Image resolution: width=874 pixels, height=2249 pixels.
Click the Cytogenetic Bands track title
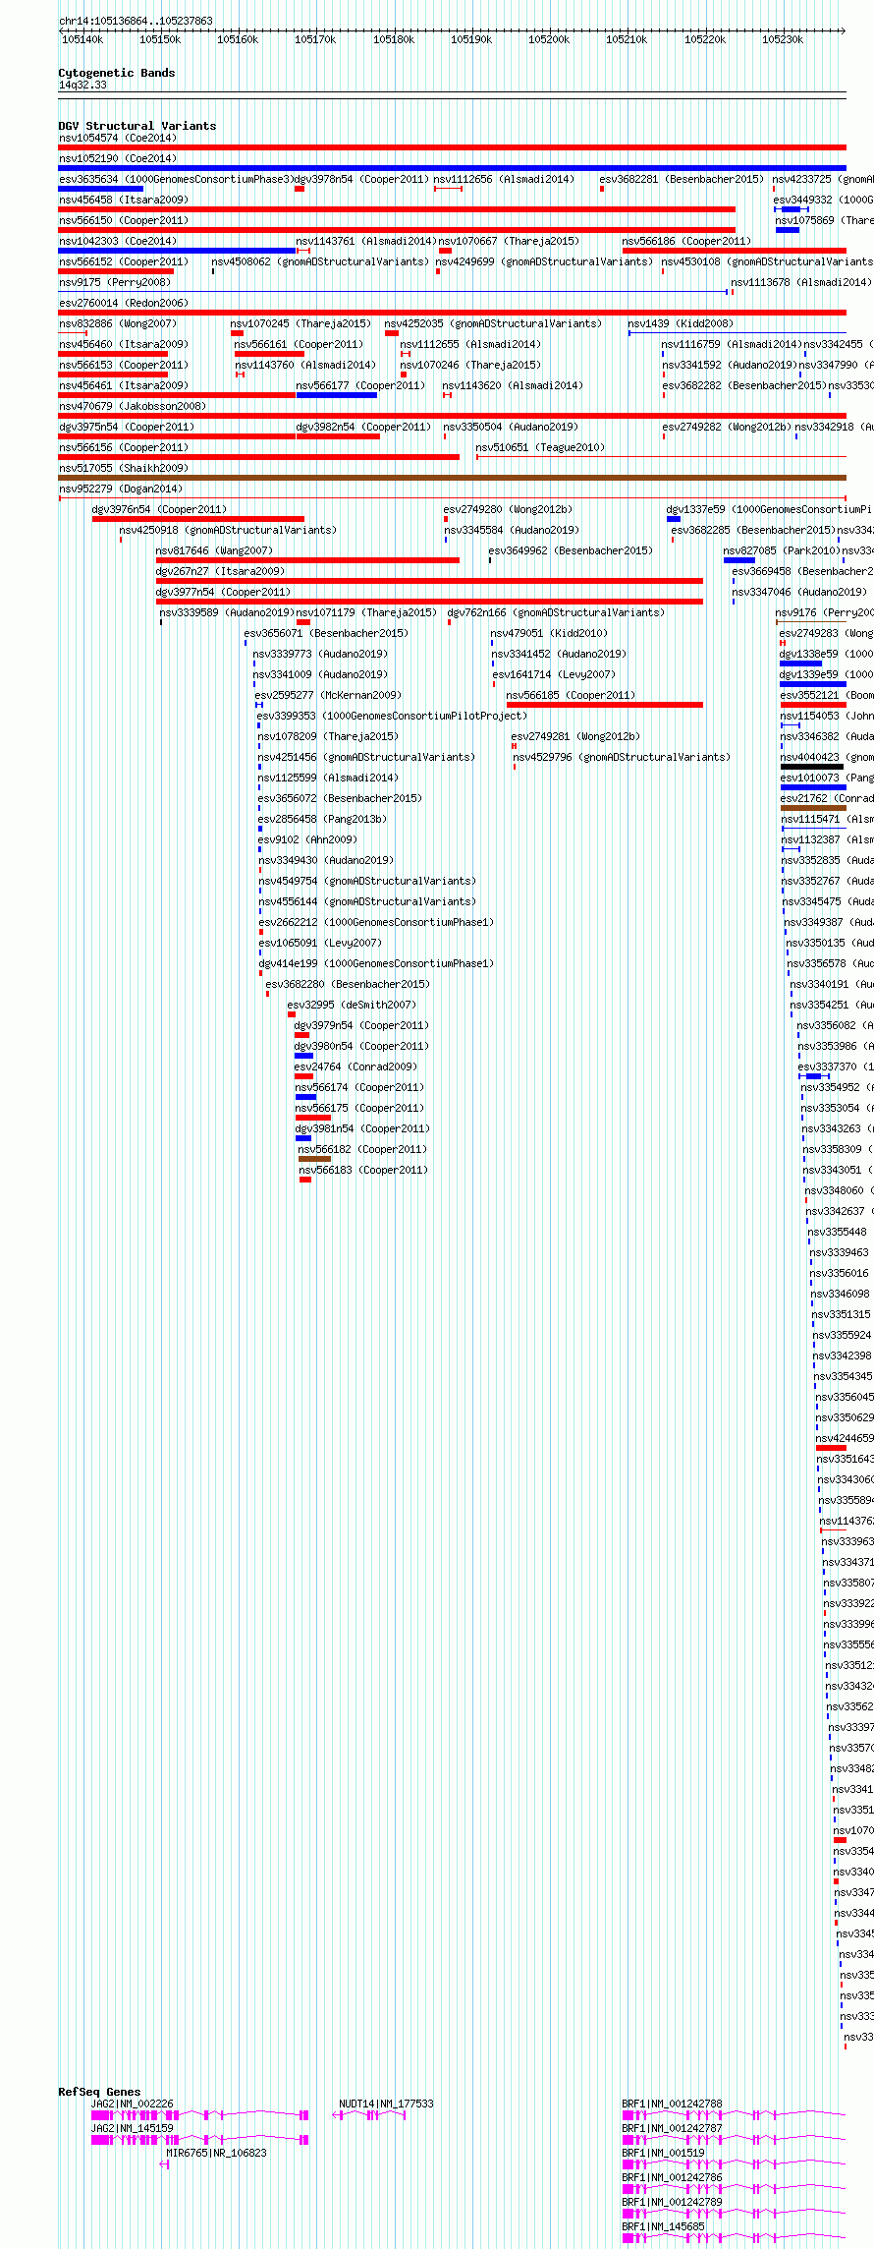117,73
